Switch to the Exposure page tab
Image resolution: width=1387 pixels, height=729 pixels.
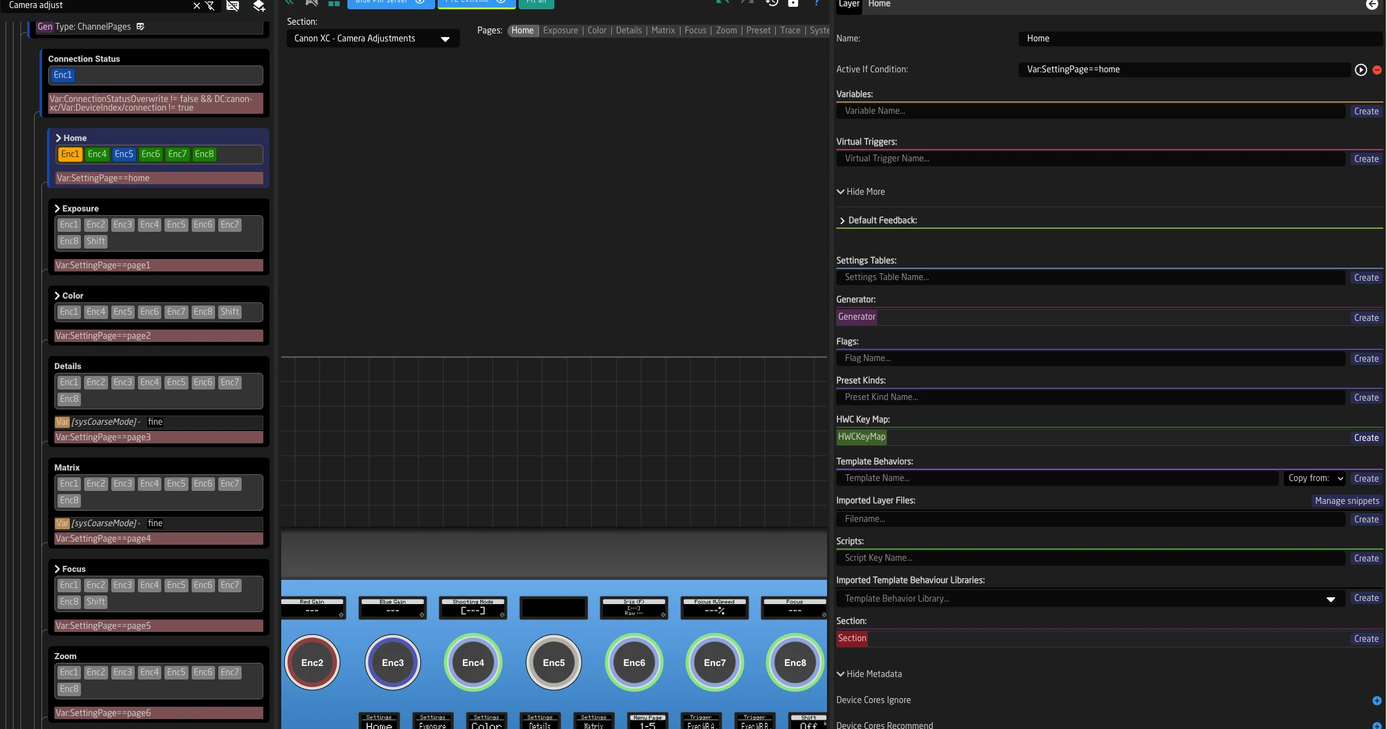coord(560,30)
